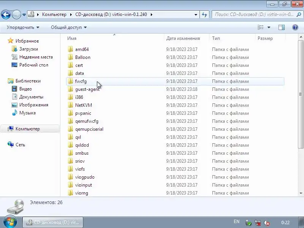Go back with the Back arrow button
The height and width of the screenshot is (228, 304).
(x=6, y=14)
